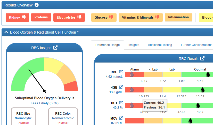Click the thumbs-down icon on Kidney

pos(24,17)
